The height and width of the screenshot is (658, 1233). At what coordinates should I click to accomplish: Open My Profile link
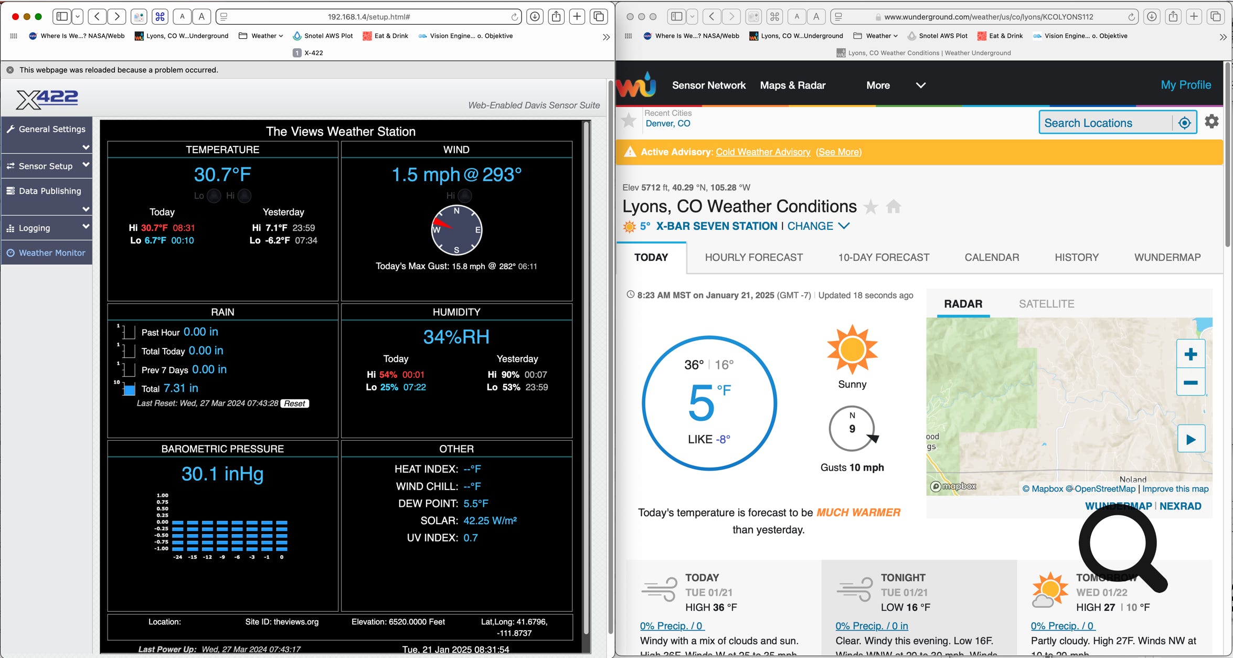1186,85
